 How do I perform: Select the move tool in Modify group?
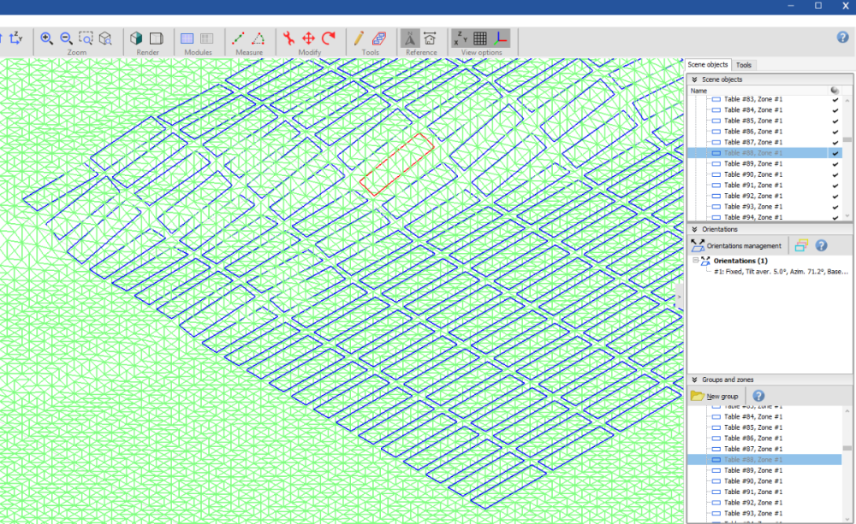coord(309,38)
